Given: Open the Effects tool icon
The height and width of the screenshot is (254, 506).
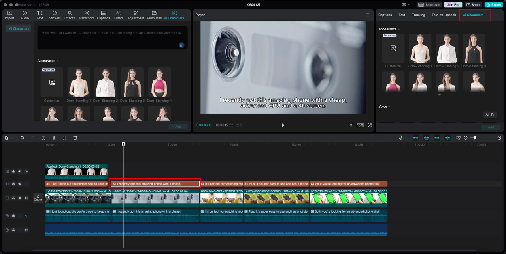Looking at the screenshot, I should (x=70, y=15).
